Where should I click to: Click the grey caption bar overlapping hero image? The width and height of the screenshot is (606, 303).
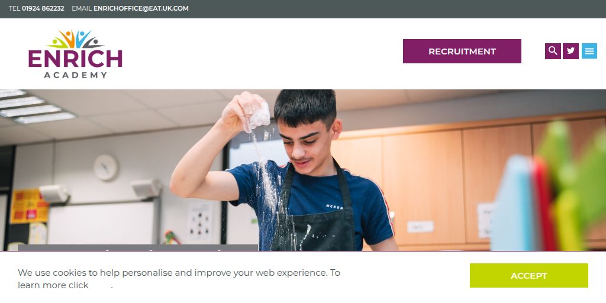click(137, 248)
